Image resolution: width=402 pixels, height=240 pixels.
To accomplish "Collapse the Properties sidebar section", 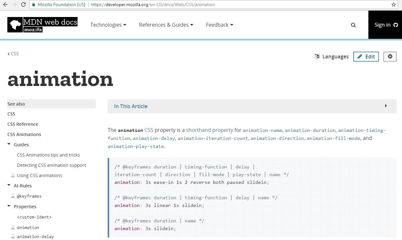I will point(9,206).
